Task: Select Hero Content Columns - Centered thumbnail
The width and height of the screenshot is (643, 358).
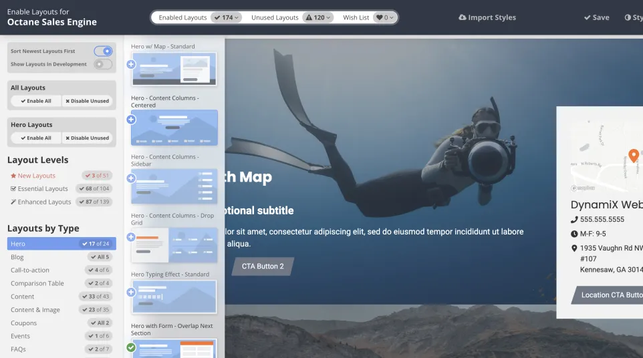Action: [174, 128]
